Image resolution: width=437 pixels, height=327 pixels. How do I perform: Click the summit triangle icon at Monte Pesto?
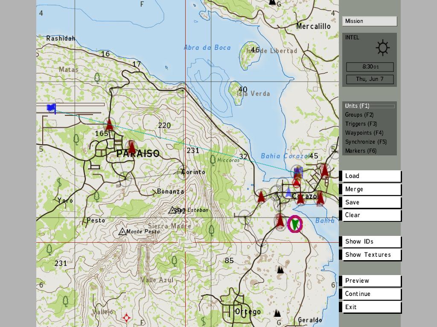[122, 231]
